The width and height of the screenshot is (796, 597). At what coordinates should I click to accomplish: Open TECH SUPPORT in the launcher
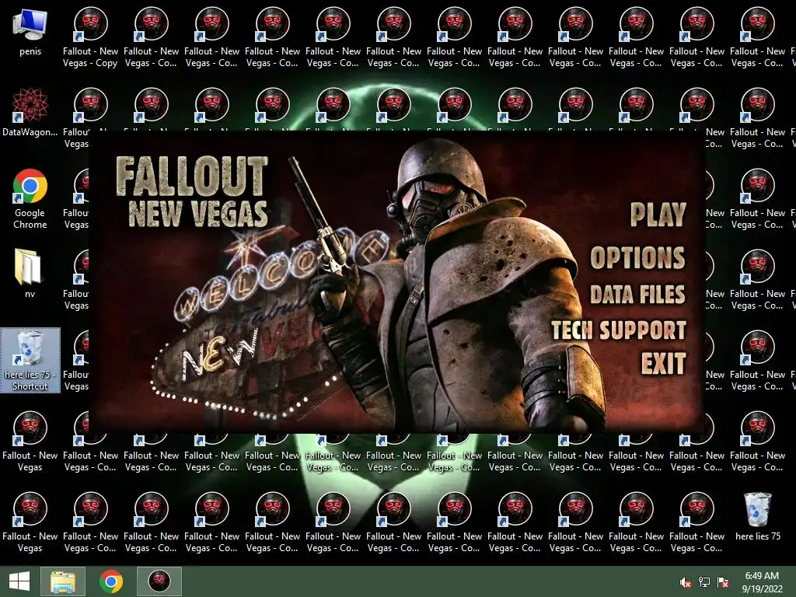coord(619,330)
